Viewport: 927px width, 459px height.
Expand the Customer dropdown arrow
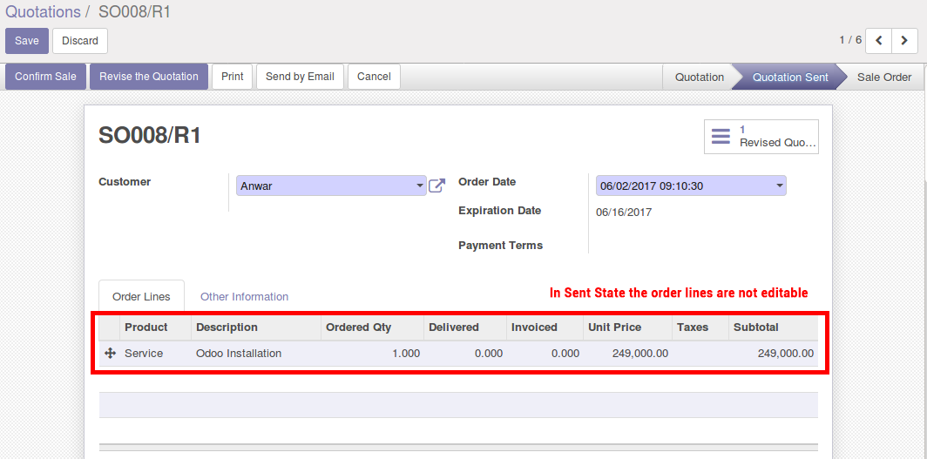pyautogui.click(x=420, y=186)
